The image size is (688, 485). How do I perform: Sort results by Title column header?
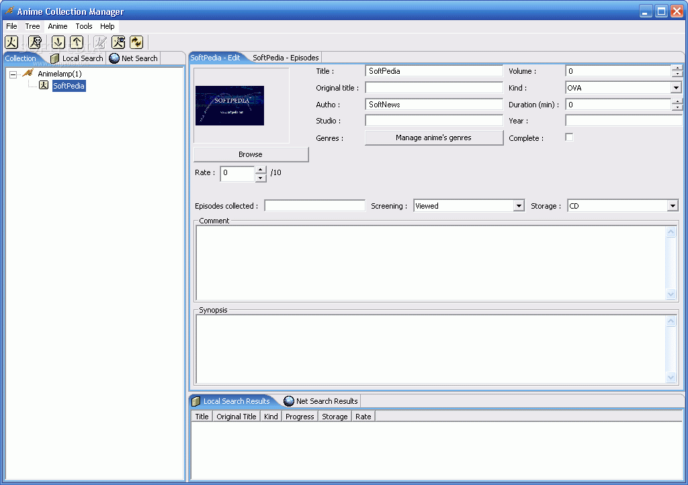[202, 417]
